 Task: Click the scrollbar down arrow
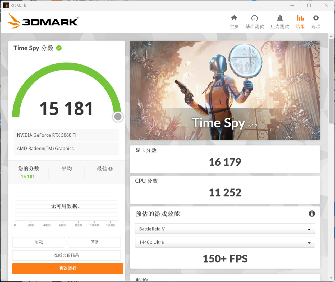(331, 278)
